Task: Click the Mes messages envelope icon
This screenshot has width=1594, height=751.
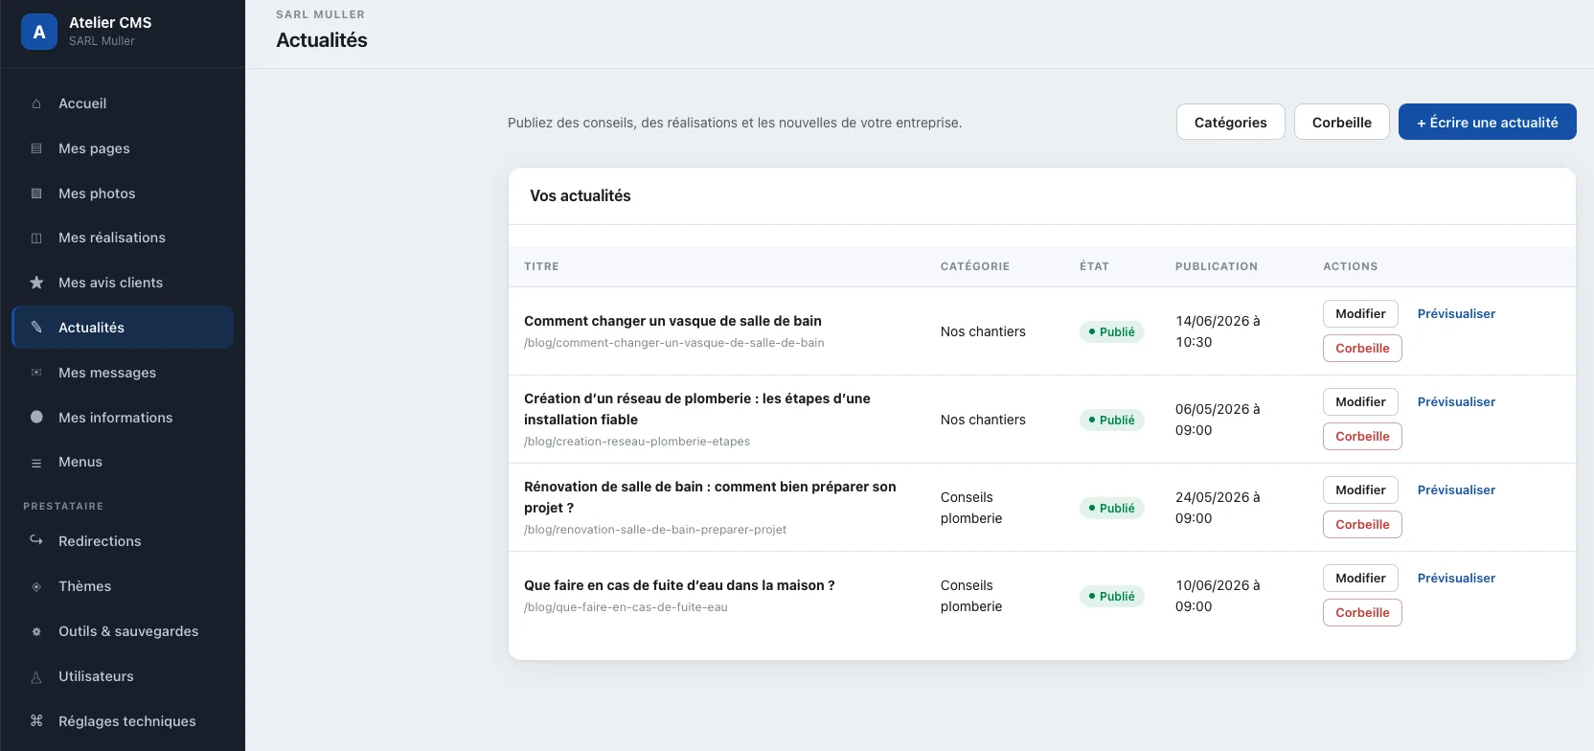Action: pos(36,373)
